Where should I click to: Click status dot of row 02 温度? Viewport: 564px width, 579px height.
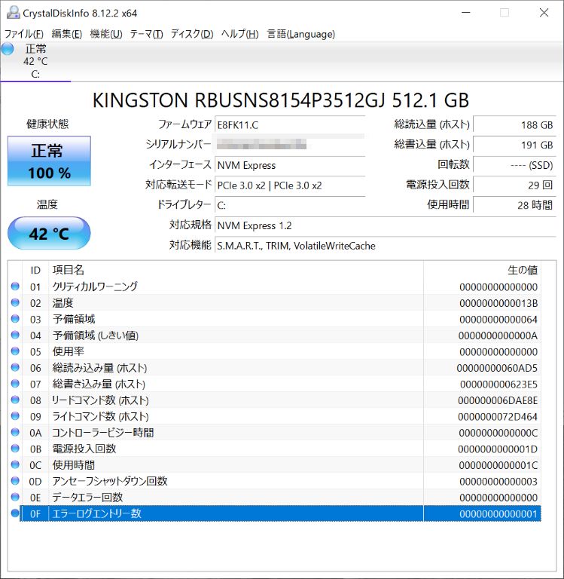[15, 302]
